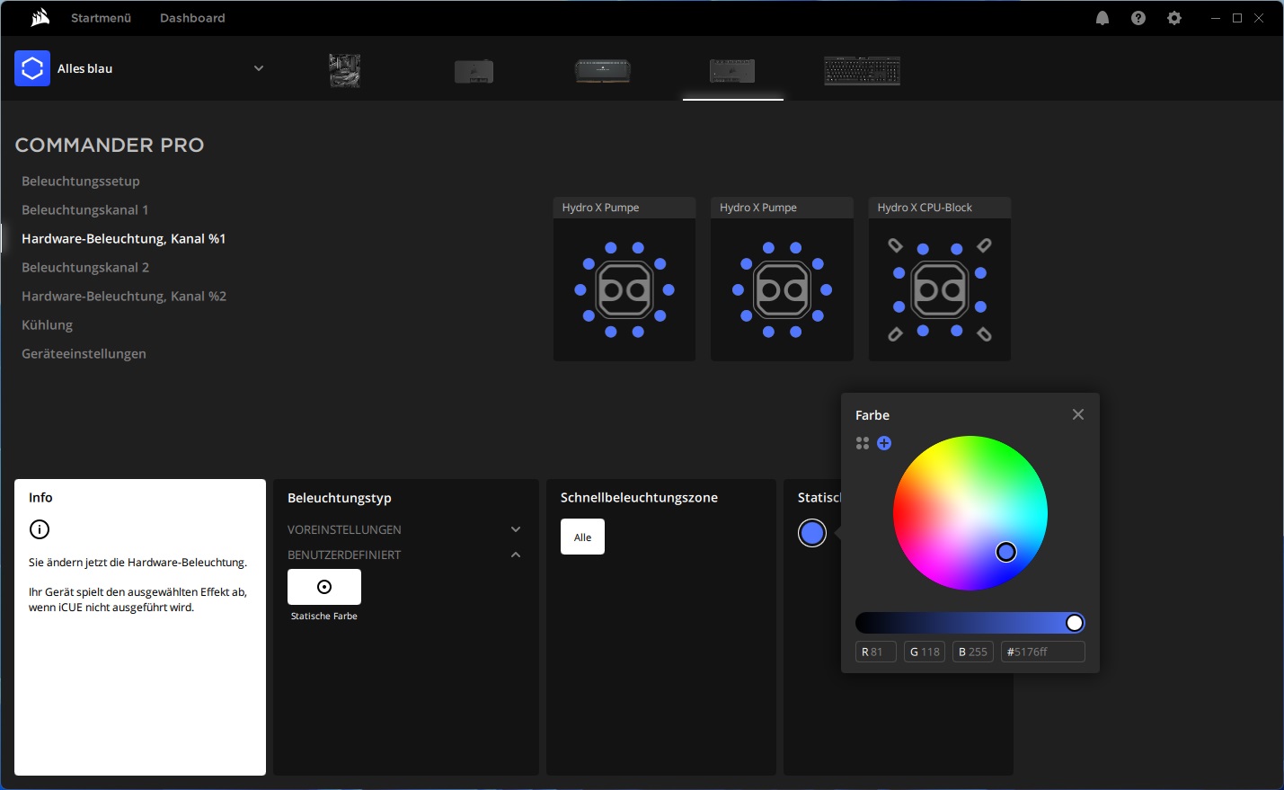Image resolution: width=1284 pixels, height=790 pixels.
Task: Open the Alles blau profile dropdown
Action: tap(259, 68)
